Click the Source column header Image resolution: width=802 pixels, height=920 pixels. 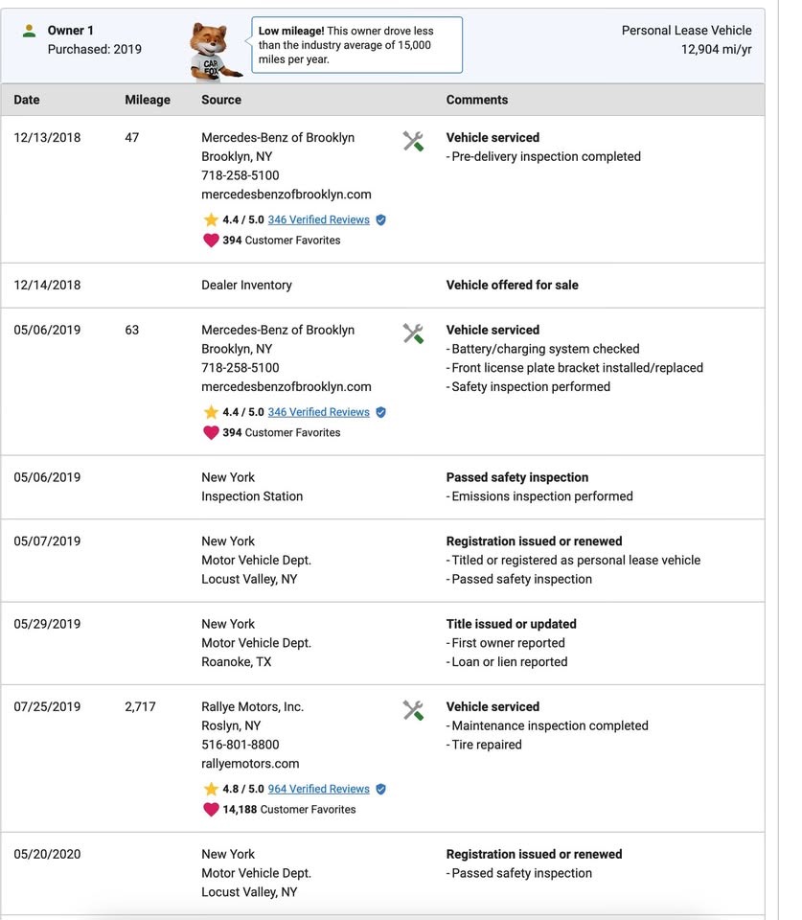point(221,100)
